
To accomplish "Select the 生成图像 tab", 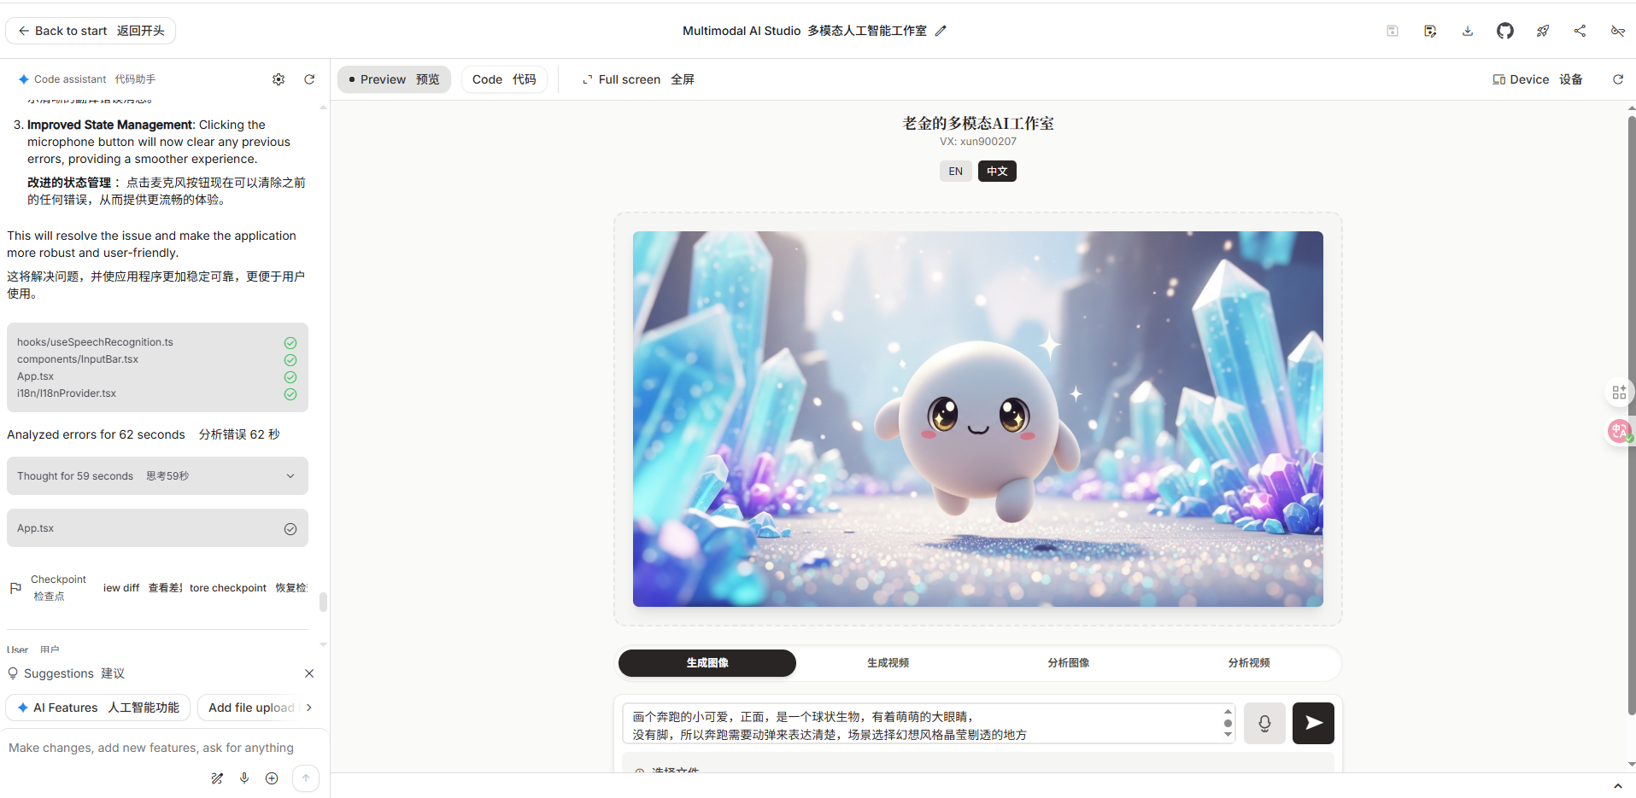I will coord(707,663).
